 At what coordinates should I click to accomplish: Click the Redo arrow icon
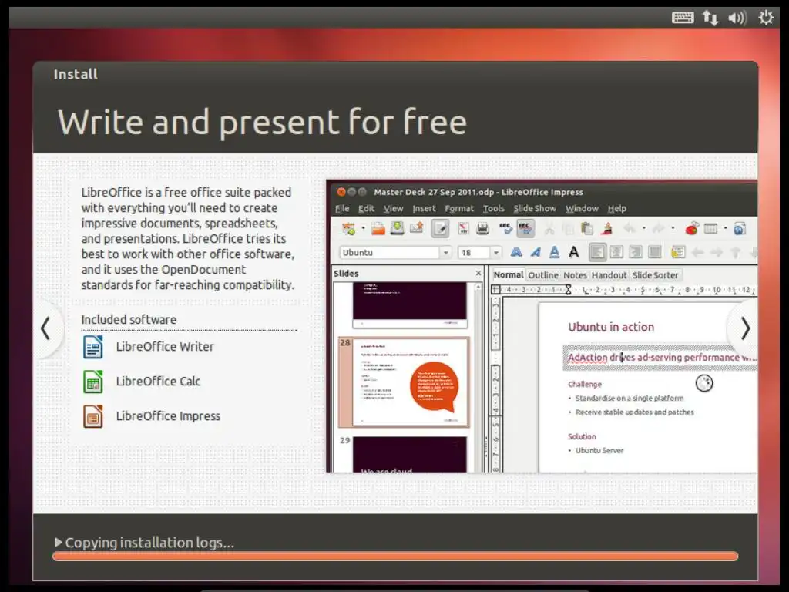(658, 228)
